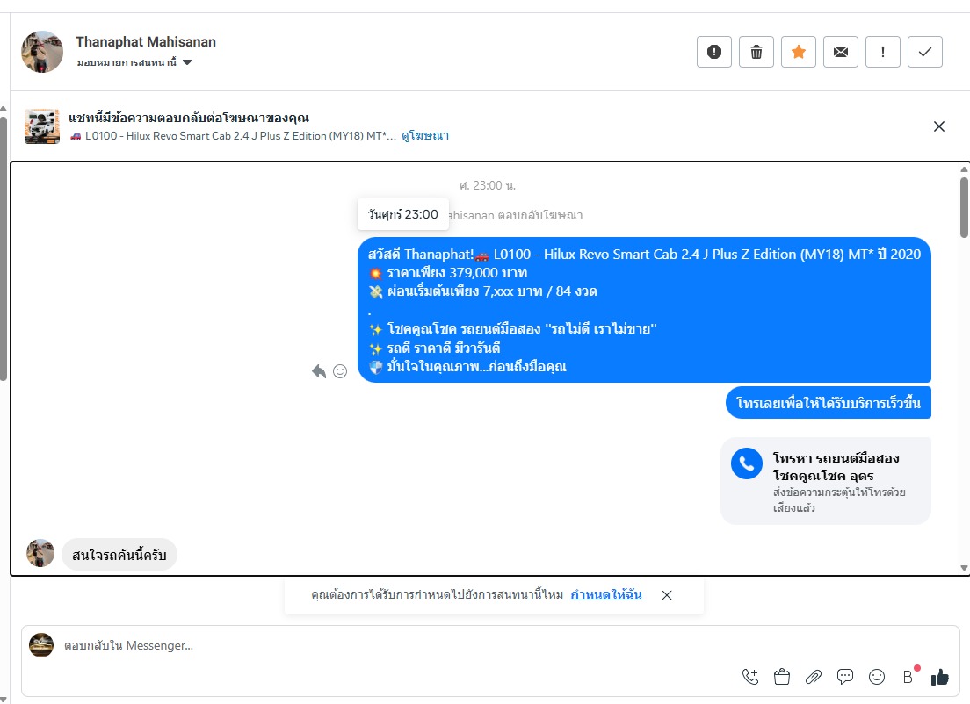Mark conversation done with checkmark icon
Image resolution: width=970 pixels, height=704 pixels.
(x=925, y=52)
